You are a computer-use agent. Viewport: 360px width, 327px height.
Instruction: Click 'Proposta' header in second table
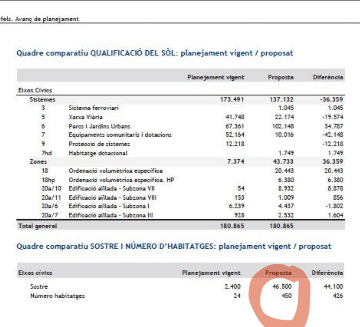pos(278,273)
